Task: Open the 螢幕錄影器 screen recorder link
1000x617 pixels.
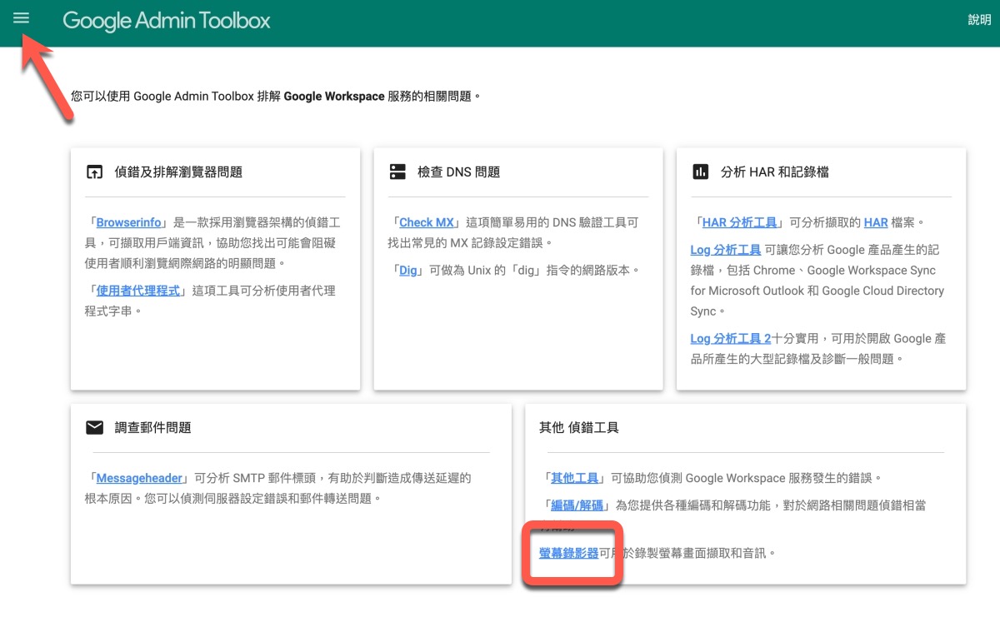Action: click(568, 552)
